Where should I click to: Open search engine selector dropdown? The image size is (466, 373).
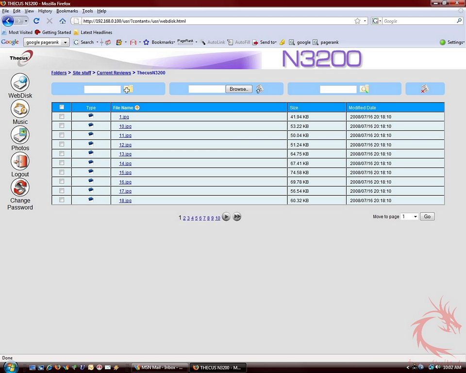(x=376, y=21)
